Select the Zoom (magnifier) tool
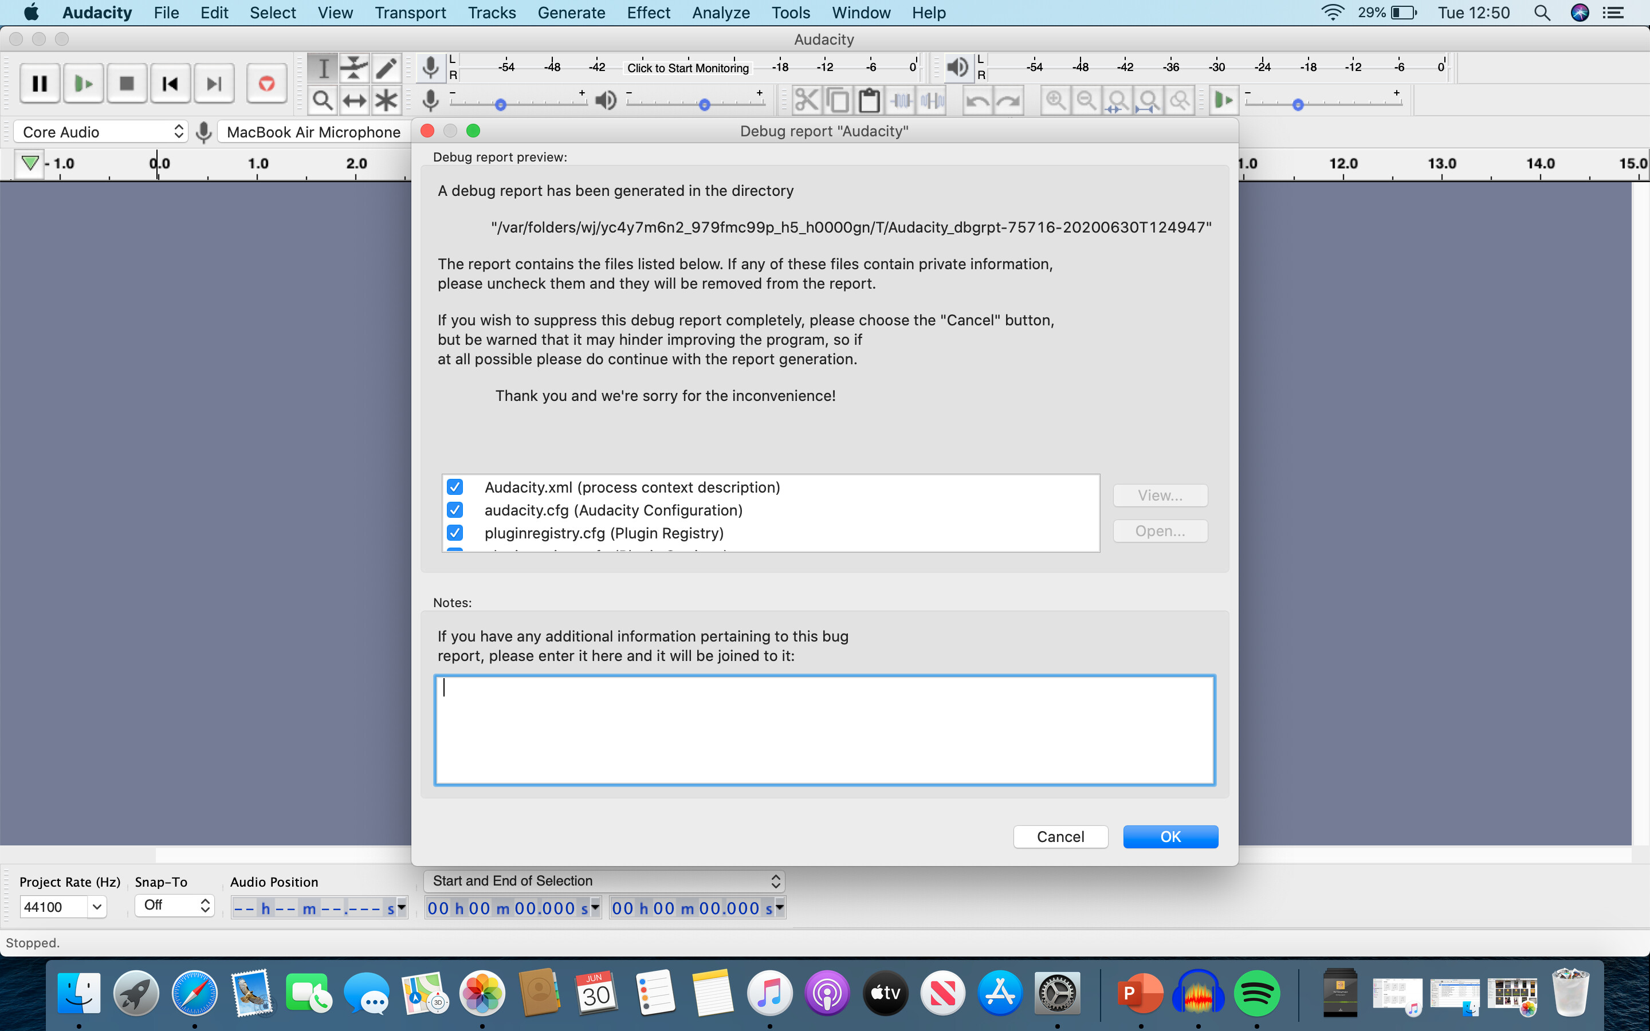Image resolution: width=1650 pixels, height=1031 pixels. click(323, 100)
